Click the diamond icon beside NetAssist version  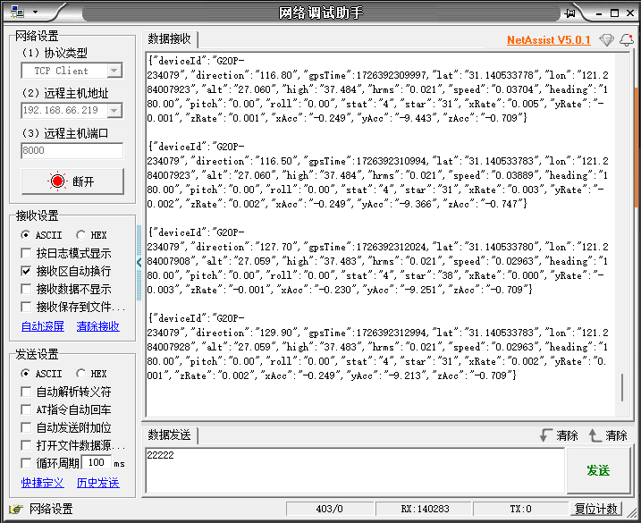pyautogui.click(x=607, y=40)
